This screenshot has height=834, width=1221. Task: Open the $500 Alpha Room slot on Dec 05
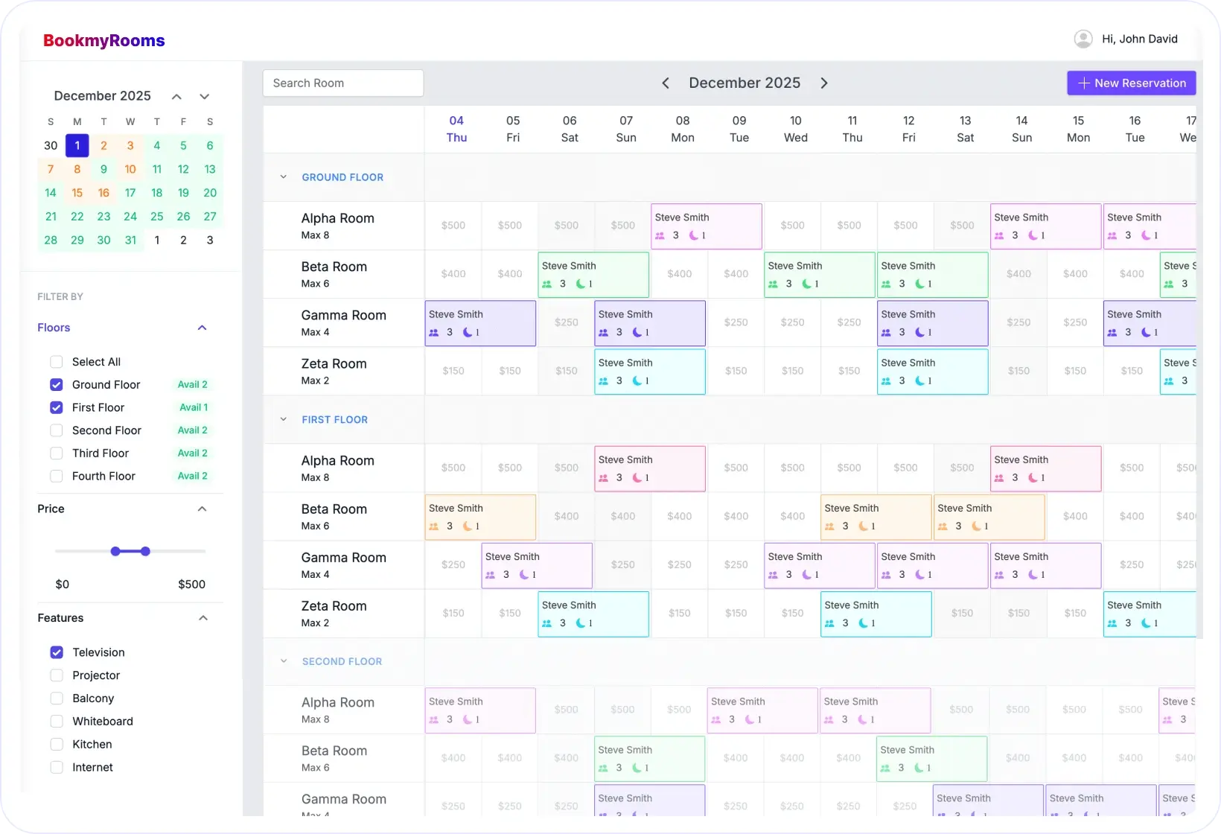(x=510, y=226)
